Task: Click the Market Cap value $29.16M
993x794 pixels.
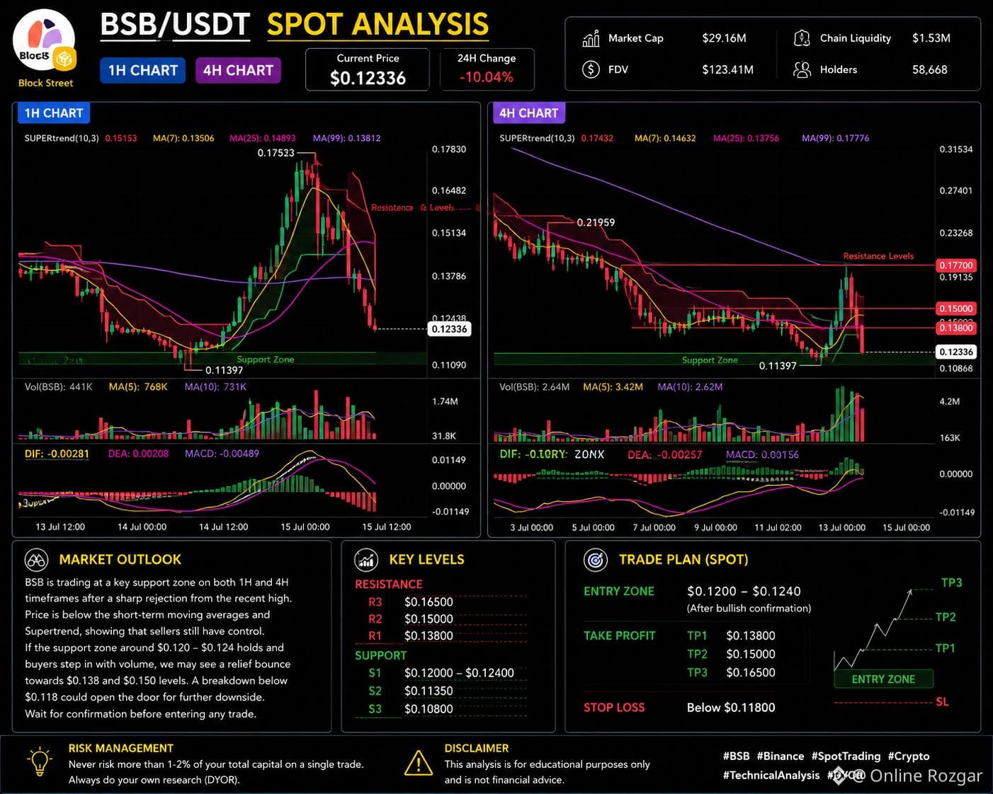Action: point(724,38)
